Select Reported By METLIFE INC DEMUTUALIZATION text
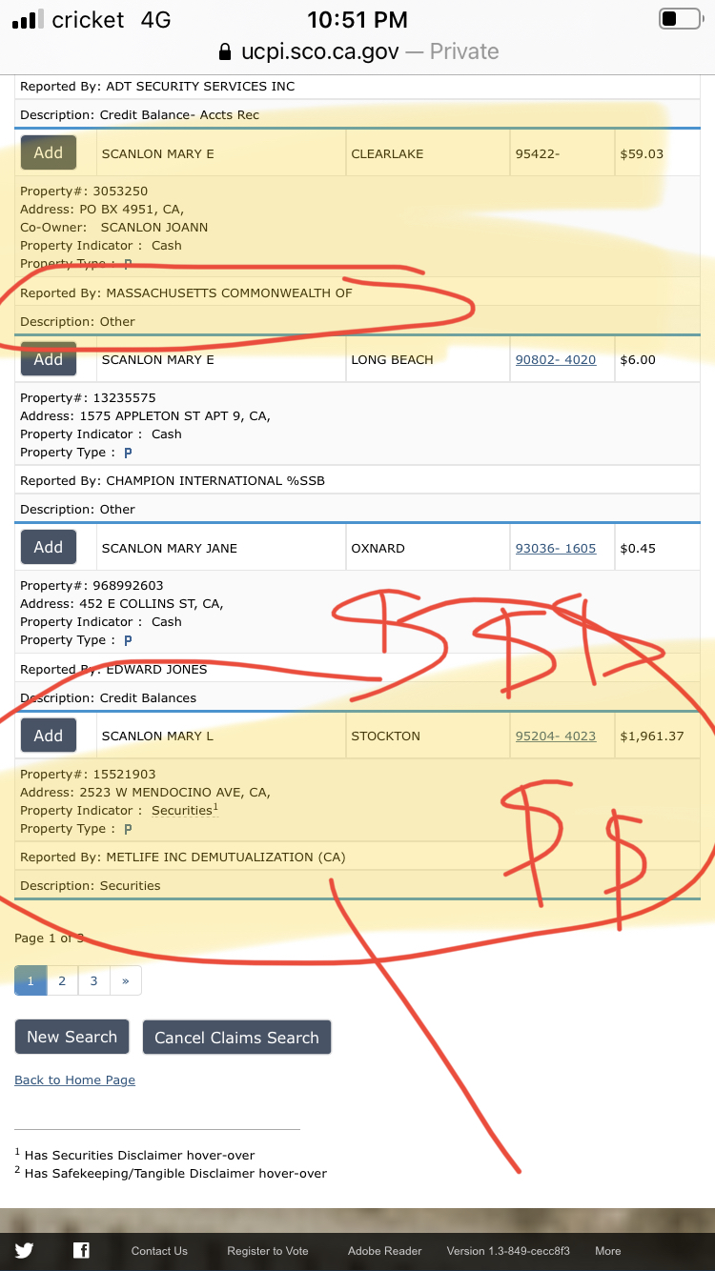 183,857
